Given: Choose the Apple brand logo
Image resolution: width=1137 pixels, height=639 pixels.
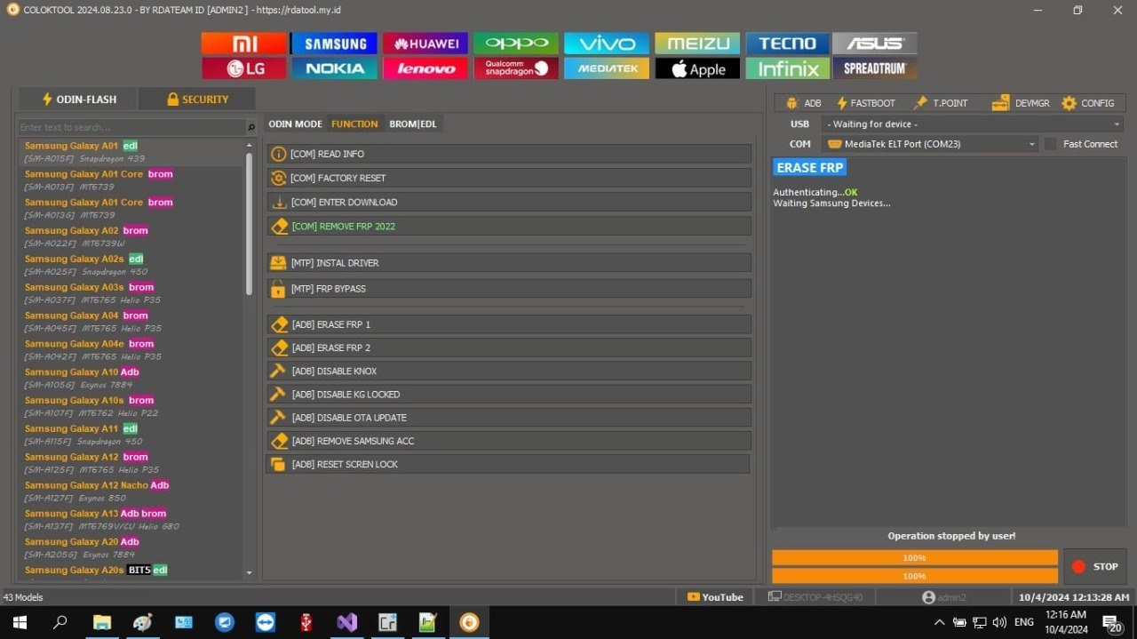Looking at the screenshot, I should tap(697, 68).
